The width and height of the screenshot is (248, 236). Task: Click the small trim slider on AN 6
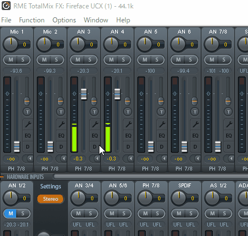pos(194,101)
